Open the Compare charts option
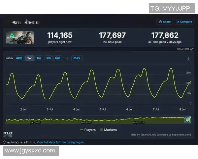The width and height of the screenshot is (198, 159). (184, 22)
